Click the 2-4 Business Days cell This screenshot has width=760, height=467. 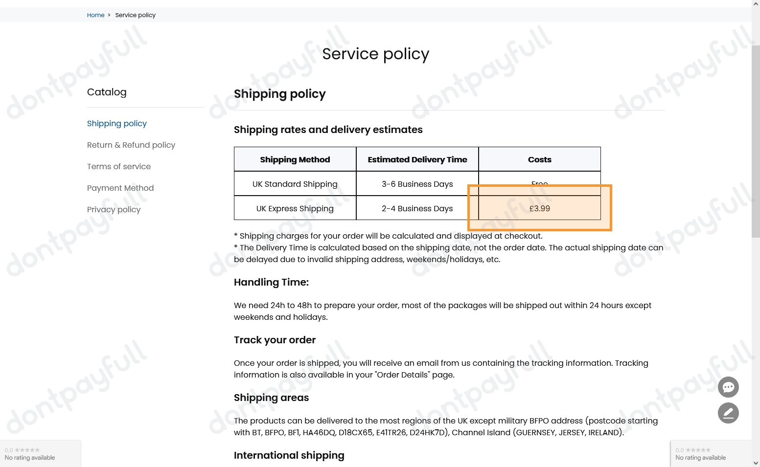417,208
